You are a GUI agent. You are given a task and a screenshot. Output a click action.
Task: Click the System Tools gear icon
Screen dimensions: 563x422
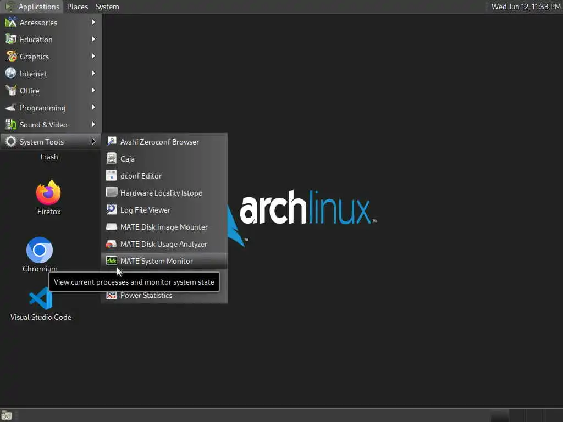pyautogui.click(x=11, y=141)
